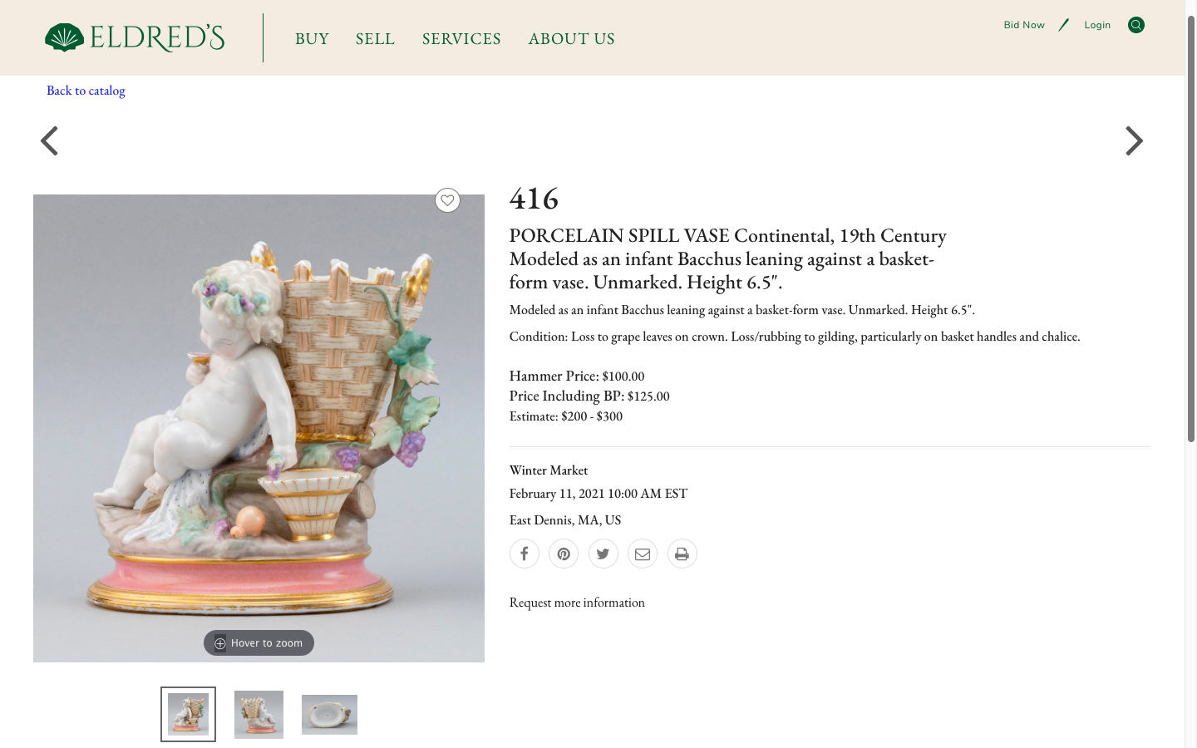Screen dimensions: 1197x748
Task: Click the Bid Now link
Action: [x=1024, y=25]
